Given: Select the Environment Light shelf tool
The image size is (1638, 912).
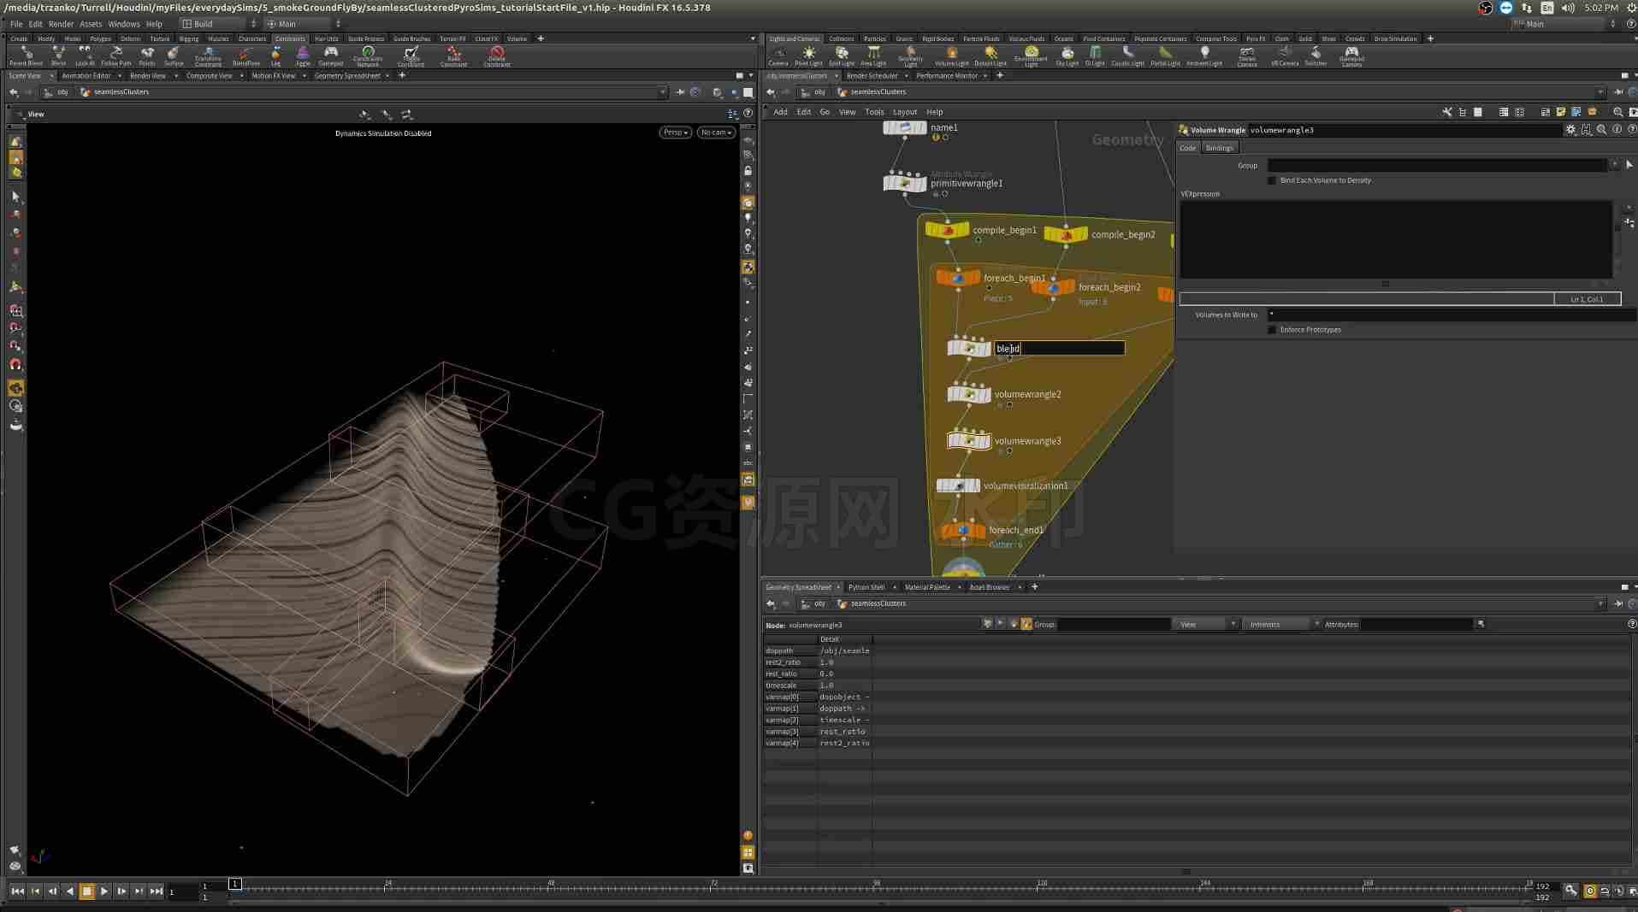Looking at the screenshot, I should coord(1031,56).
